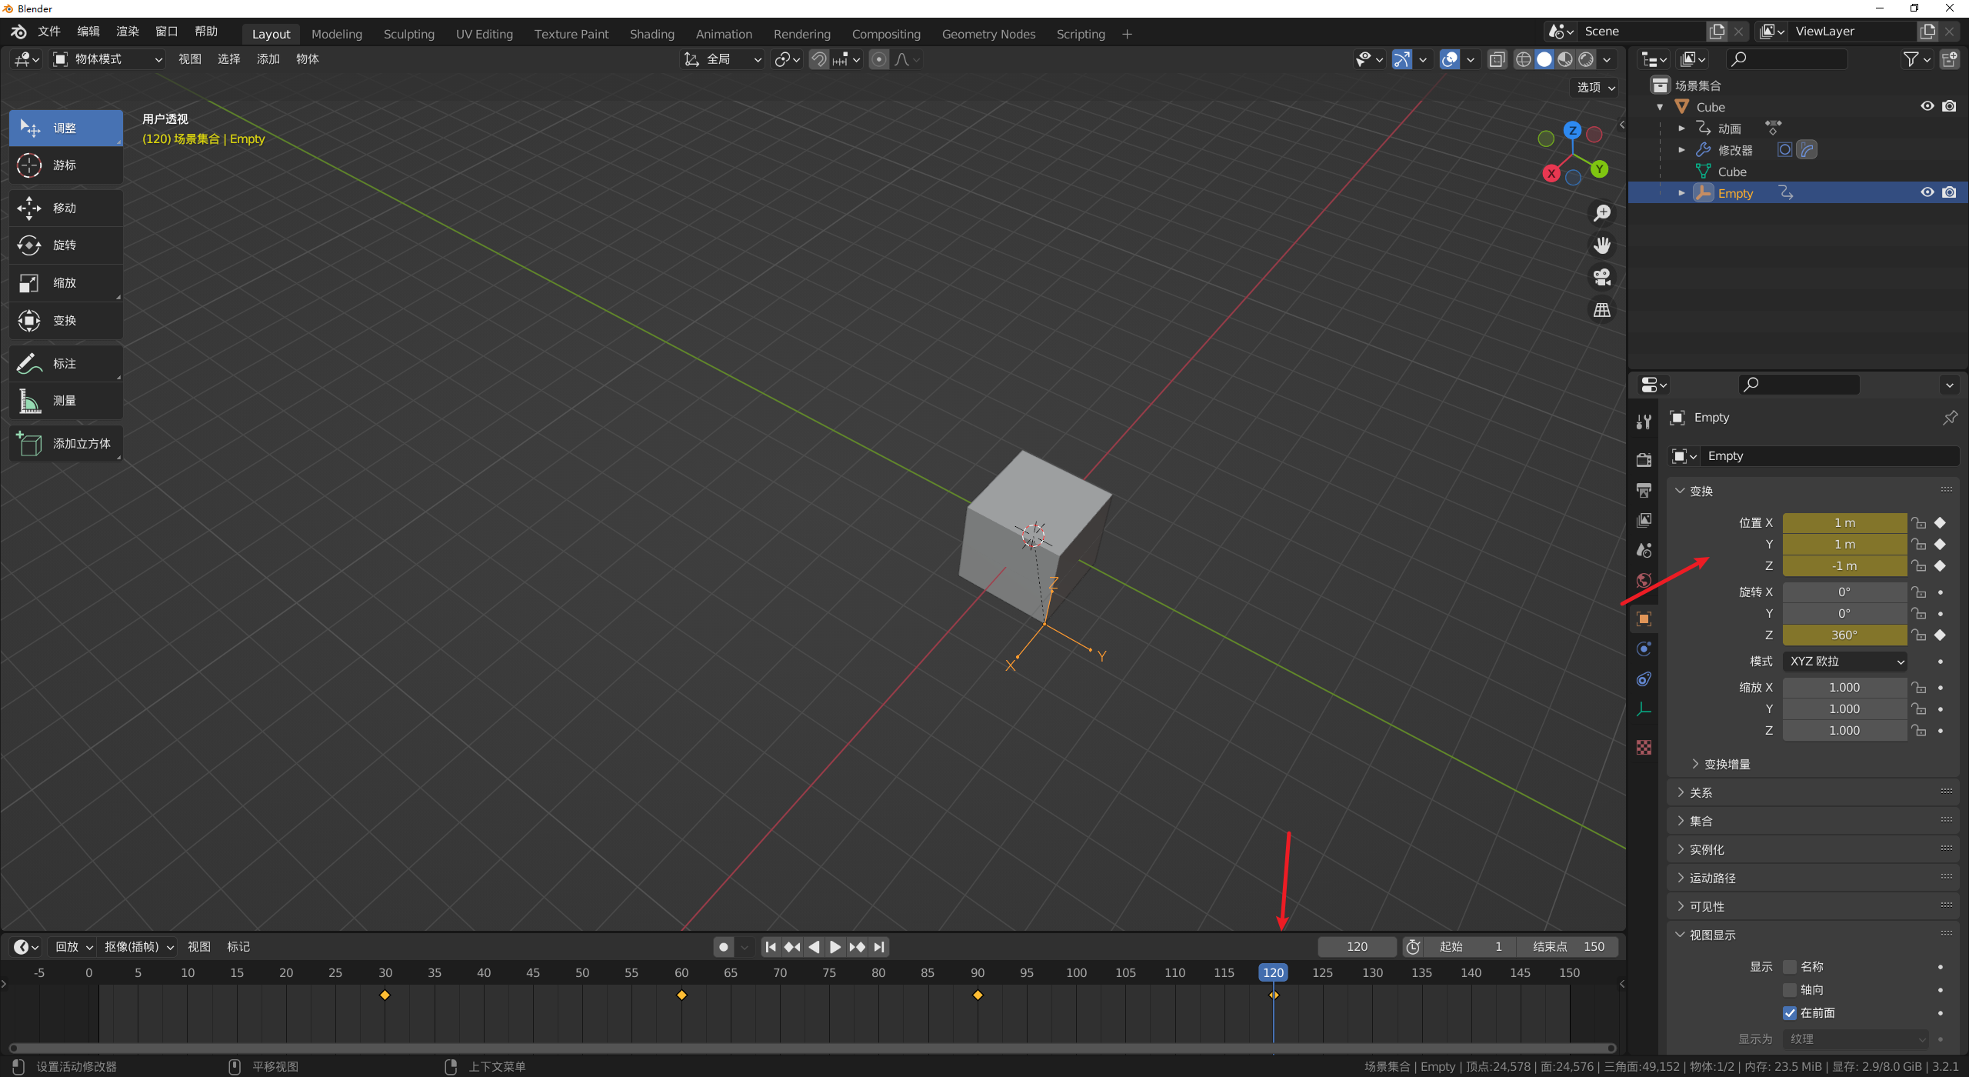Open the XYZ 欧拉 rotation mode dropdown
This screenshot has width=1969, height=1077.
tap(1844, 662)
